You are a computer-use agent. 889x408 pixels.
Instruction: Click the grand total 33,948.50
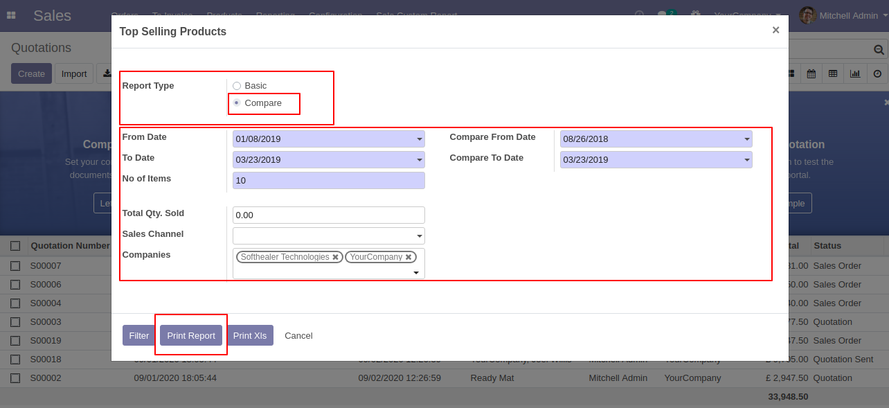point(788,397)
